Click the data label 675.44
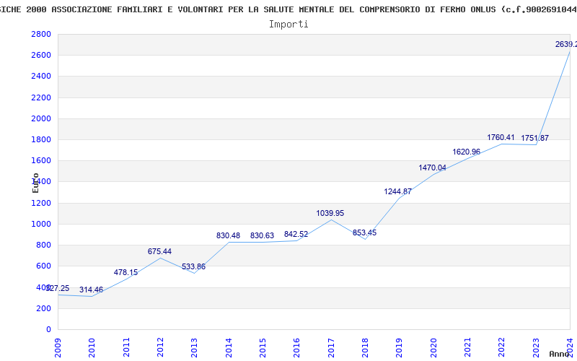The width and height of the screenshot is (577, 361). pos(159,251)
